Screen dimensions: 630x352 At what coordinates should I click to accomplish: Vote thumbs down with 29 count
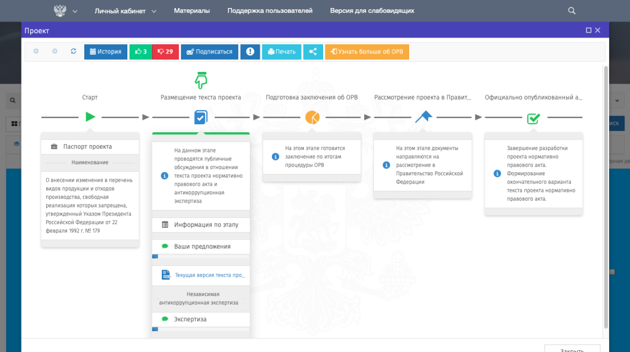[165, 52]
